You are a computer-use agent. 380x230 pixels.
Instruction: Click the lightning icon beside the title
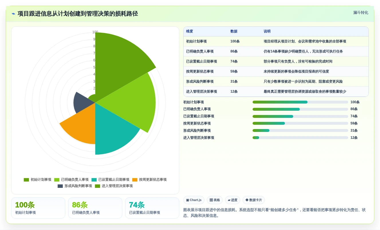tap(13, 14)
